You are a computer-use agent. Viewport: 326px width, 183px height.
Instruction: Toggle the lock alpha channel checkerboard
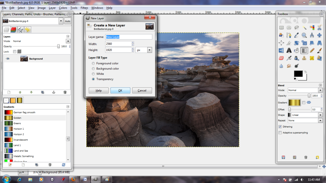coord(19,52)
